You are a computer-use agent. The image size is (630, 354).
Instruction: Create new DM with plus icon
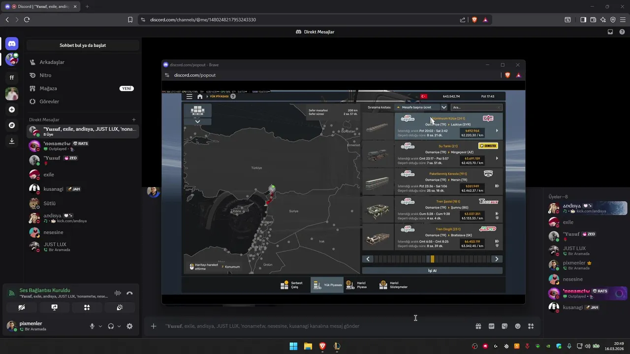[x=134, y=119]
